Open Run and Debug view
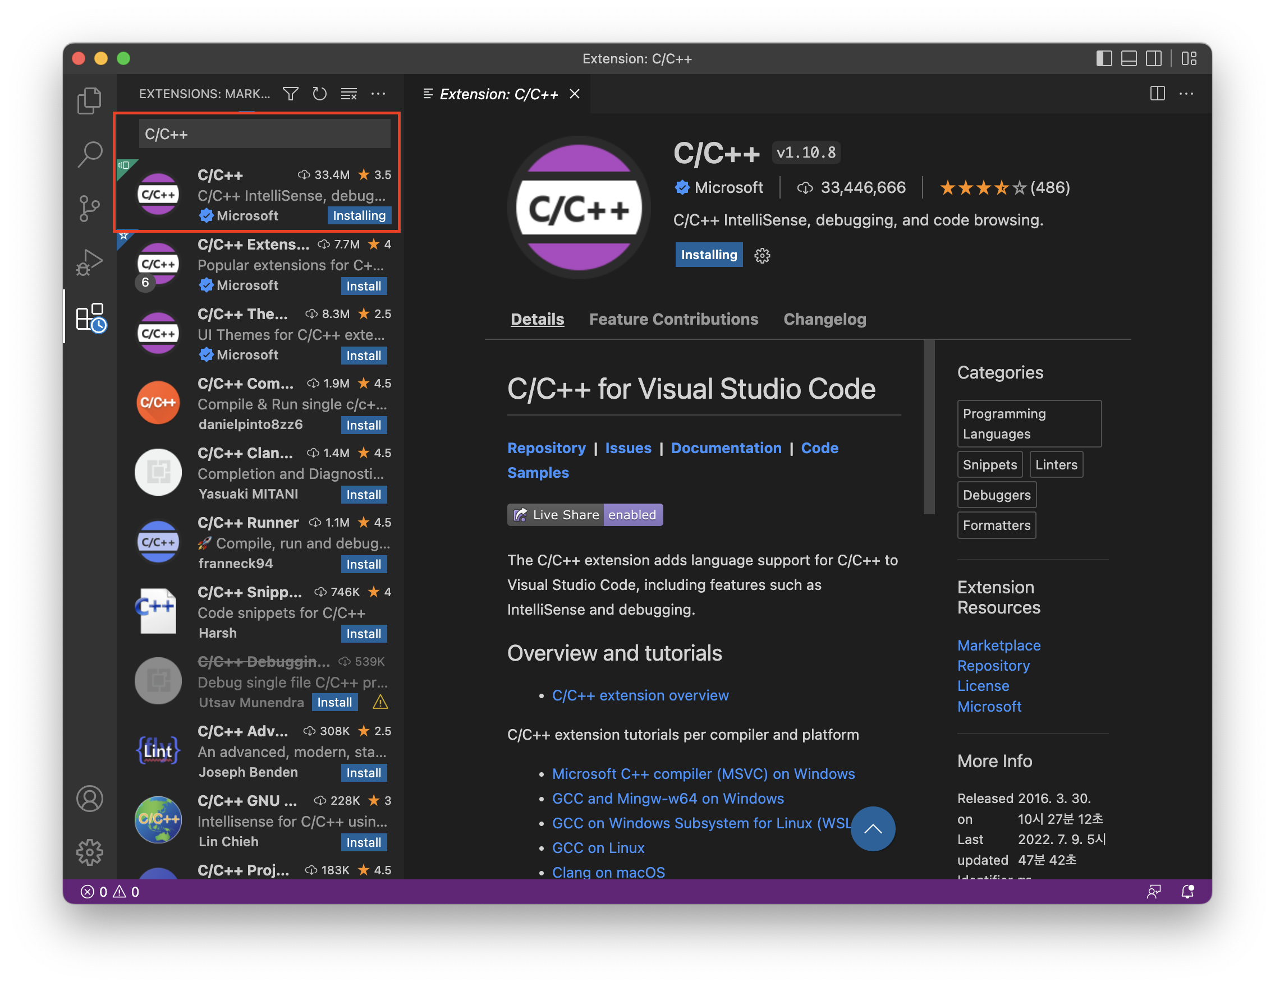This screenshot has height=987, width=1275. click(x=89, y=262)
